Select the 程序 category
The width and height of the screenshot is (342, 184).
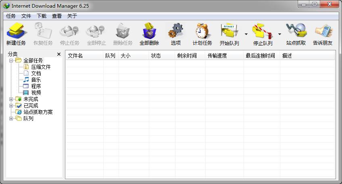pos(36,87)
